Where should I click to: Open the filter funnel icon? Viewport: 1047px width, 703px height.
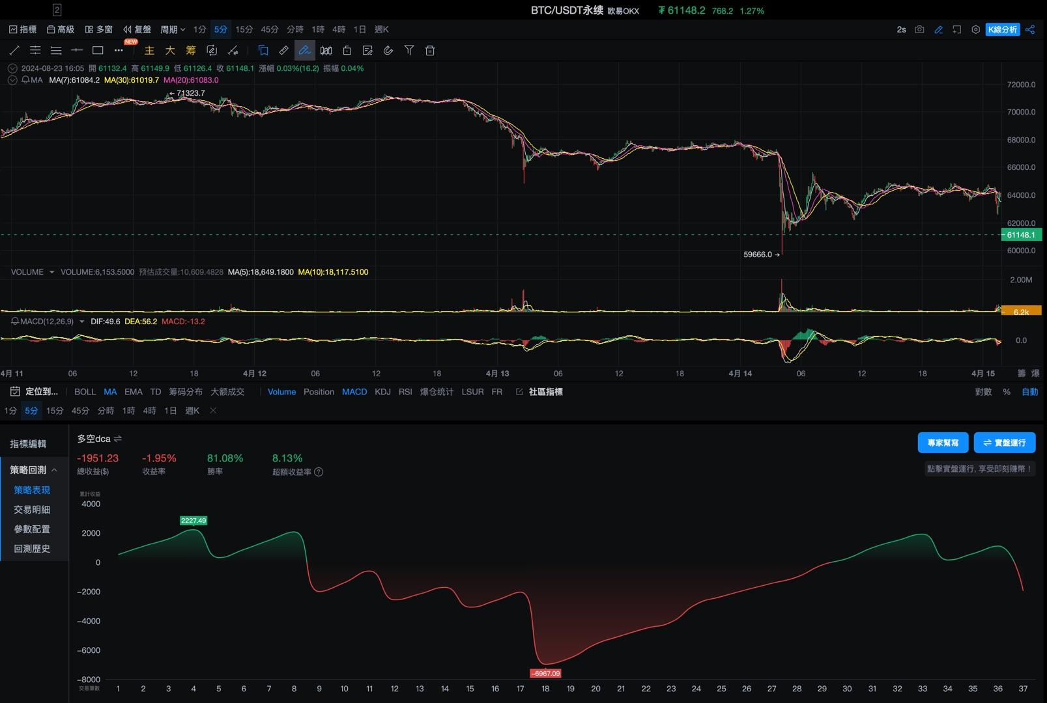409,50
